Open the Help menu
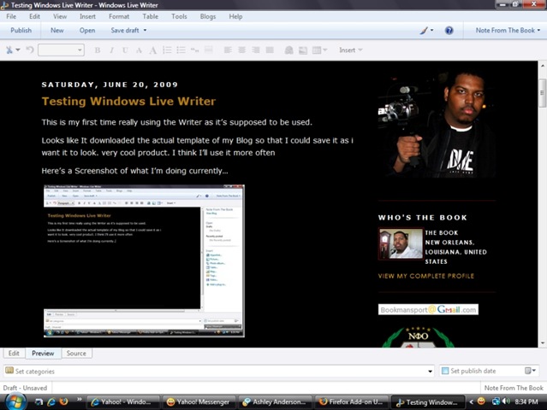 235,16
